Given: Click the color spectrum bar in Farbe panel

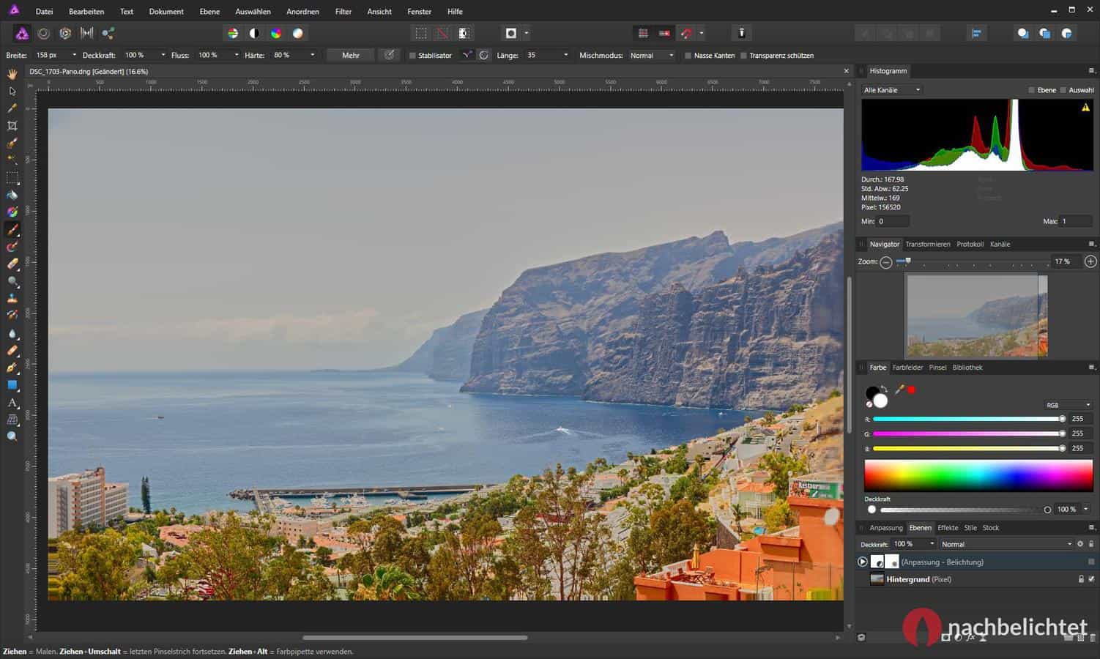Looking at the screenshot, I should (978, 475).
